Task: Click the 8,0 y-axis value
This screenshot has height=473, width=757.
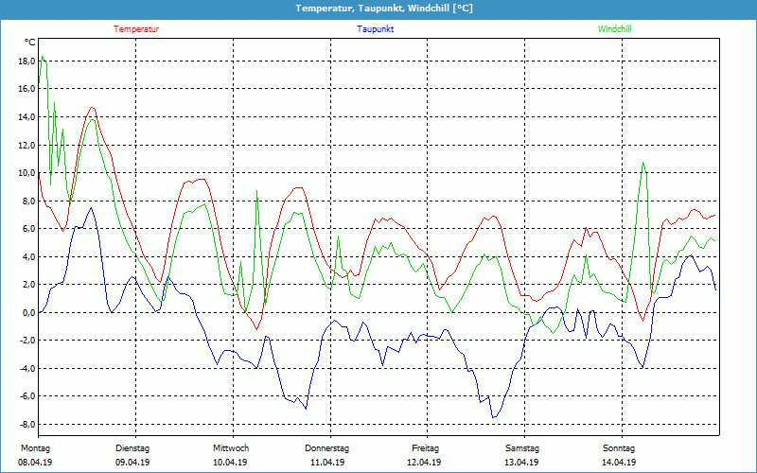Action: [28, 201]
